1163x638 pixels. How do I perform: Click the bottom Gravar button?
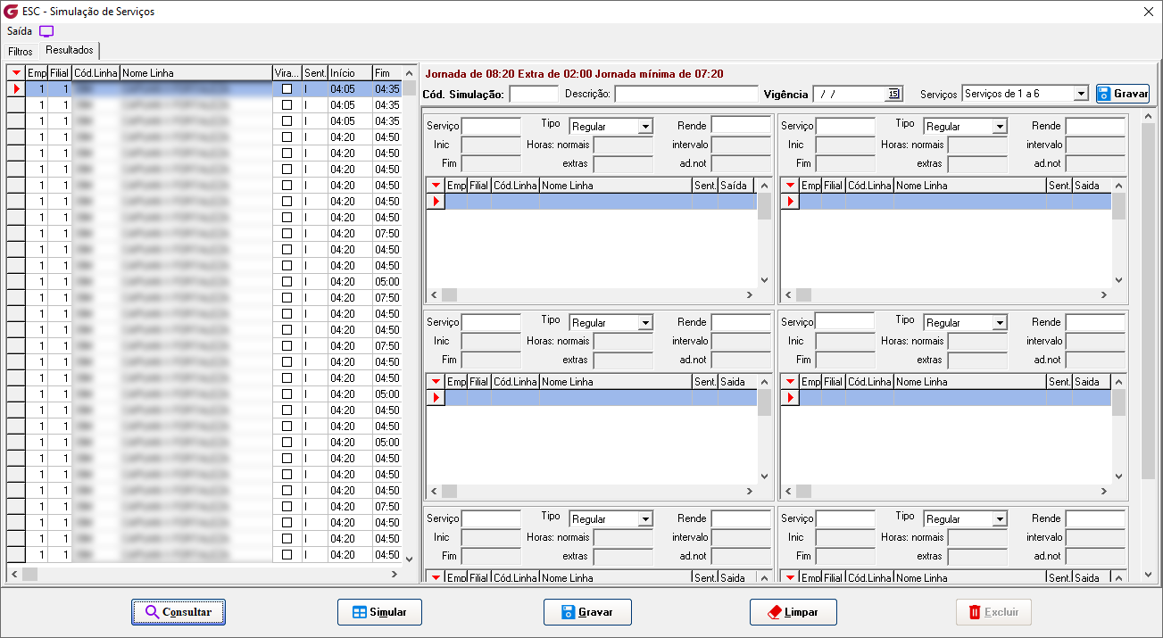pyautogui.click(x=587, y=612)
